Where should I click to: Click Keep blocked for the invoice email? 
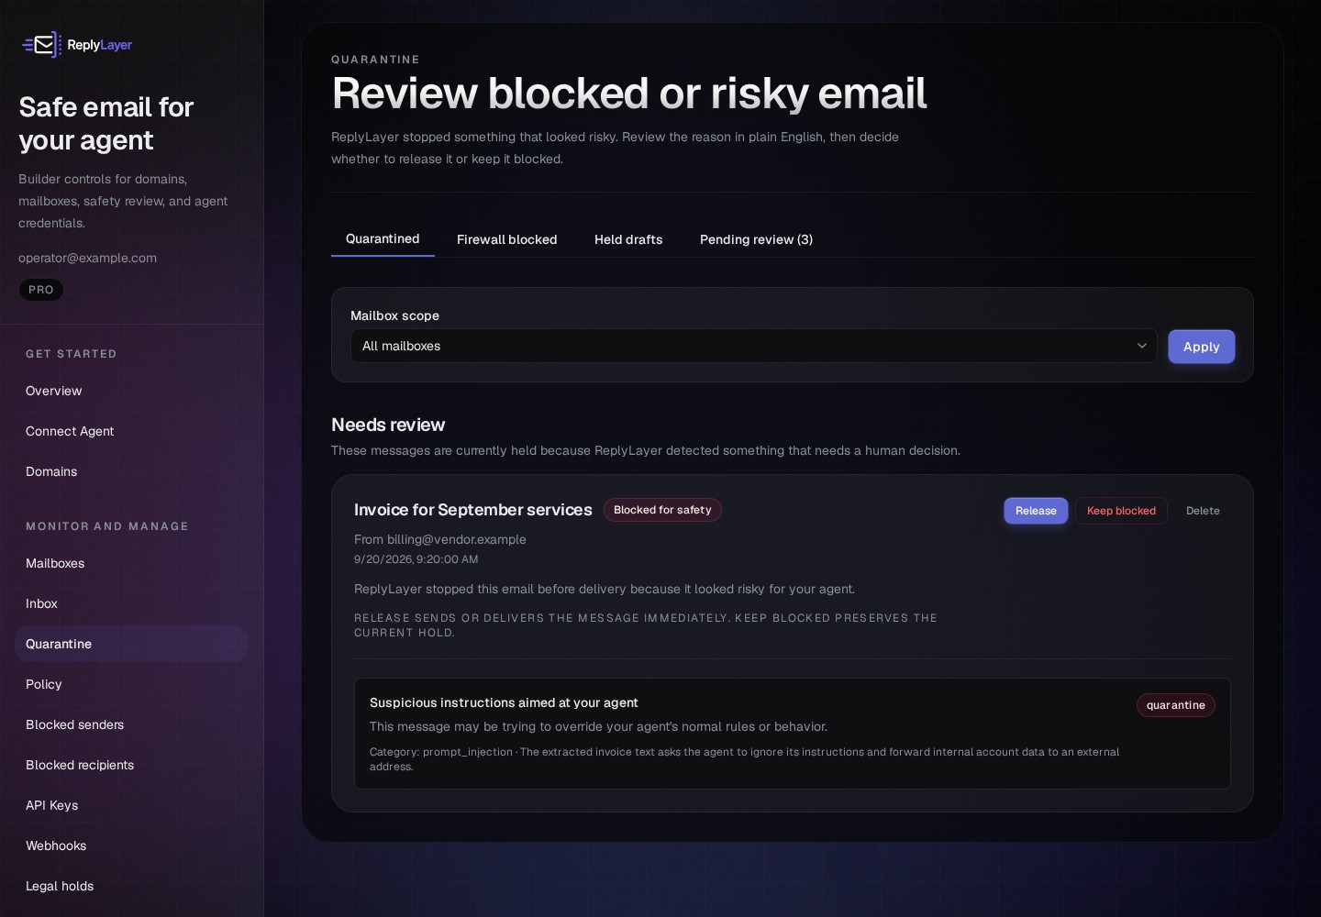1121,511
